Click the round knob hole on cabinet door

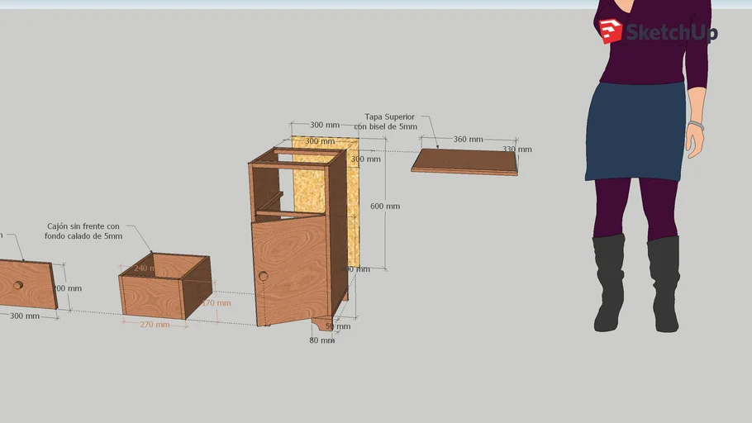264,276
